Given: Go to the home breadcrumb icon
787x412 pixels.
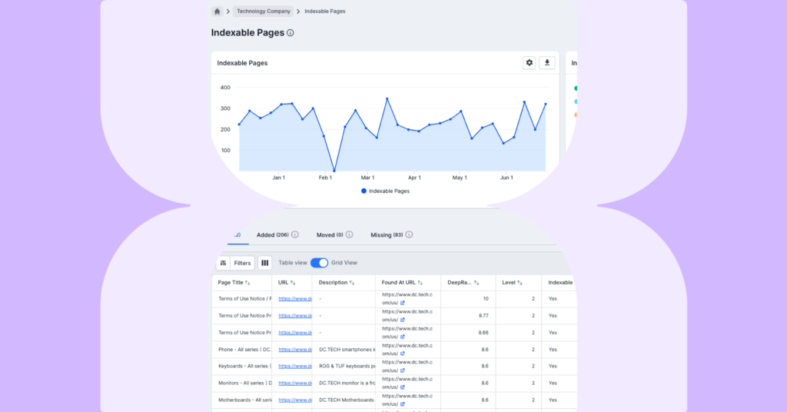Looking at the screenshot, I should point(218,11).
